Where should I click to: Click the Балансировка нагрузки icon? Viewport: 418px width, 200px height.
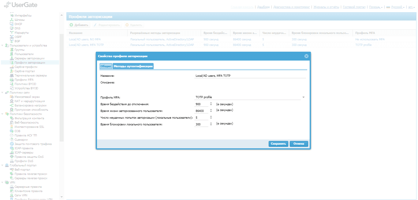pyautogui.click(x=12, y=106)
